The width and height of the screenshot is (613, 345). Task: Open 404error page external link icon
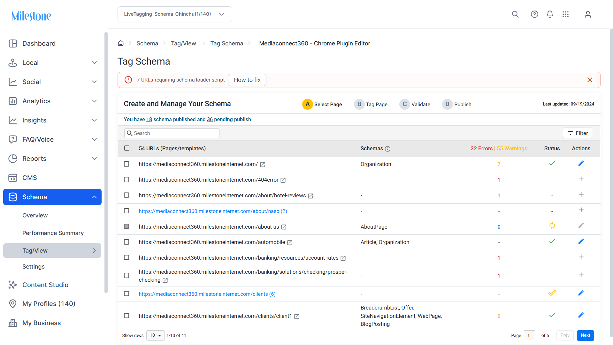[x=283, y=180]
